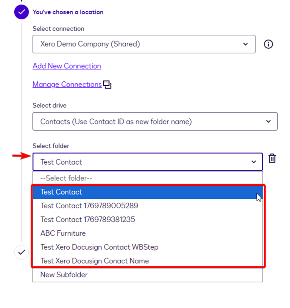Expand the Select drive dropdown
290x308 pixels.
click(x=155, y=121)
